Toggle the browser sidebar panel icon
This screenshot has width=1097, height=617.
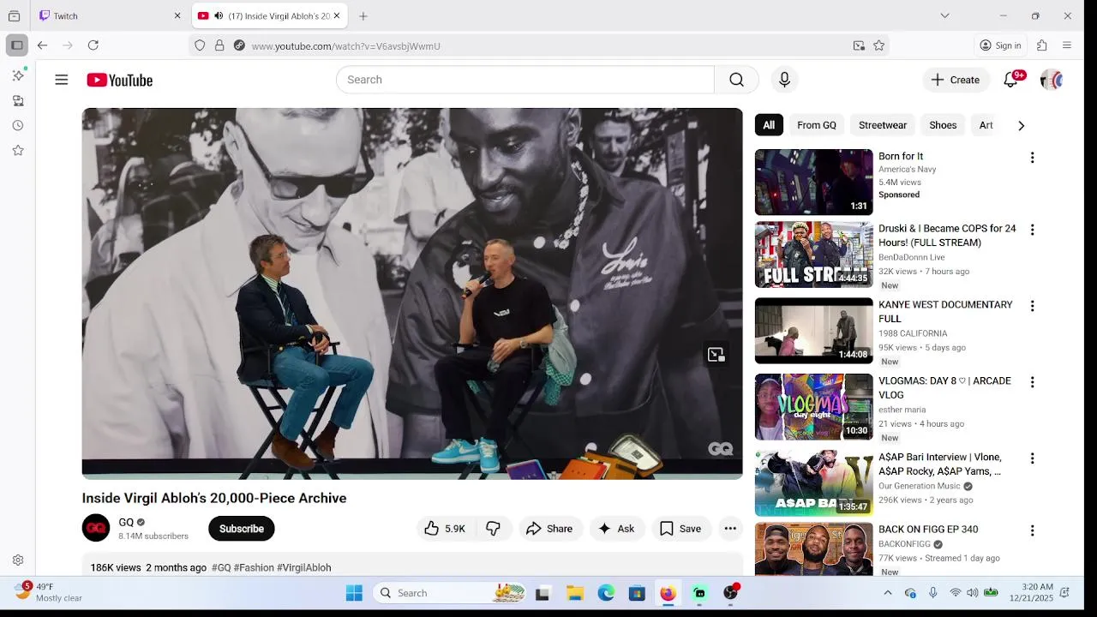click(x=16, y=45)
